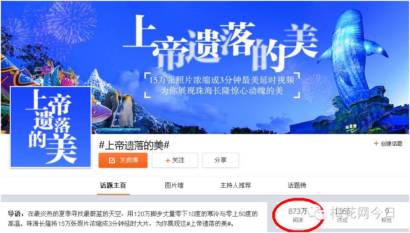Go to the 话题榜 tab
Screen dimensions: 410x233
coord(297,186)
